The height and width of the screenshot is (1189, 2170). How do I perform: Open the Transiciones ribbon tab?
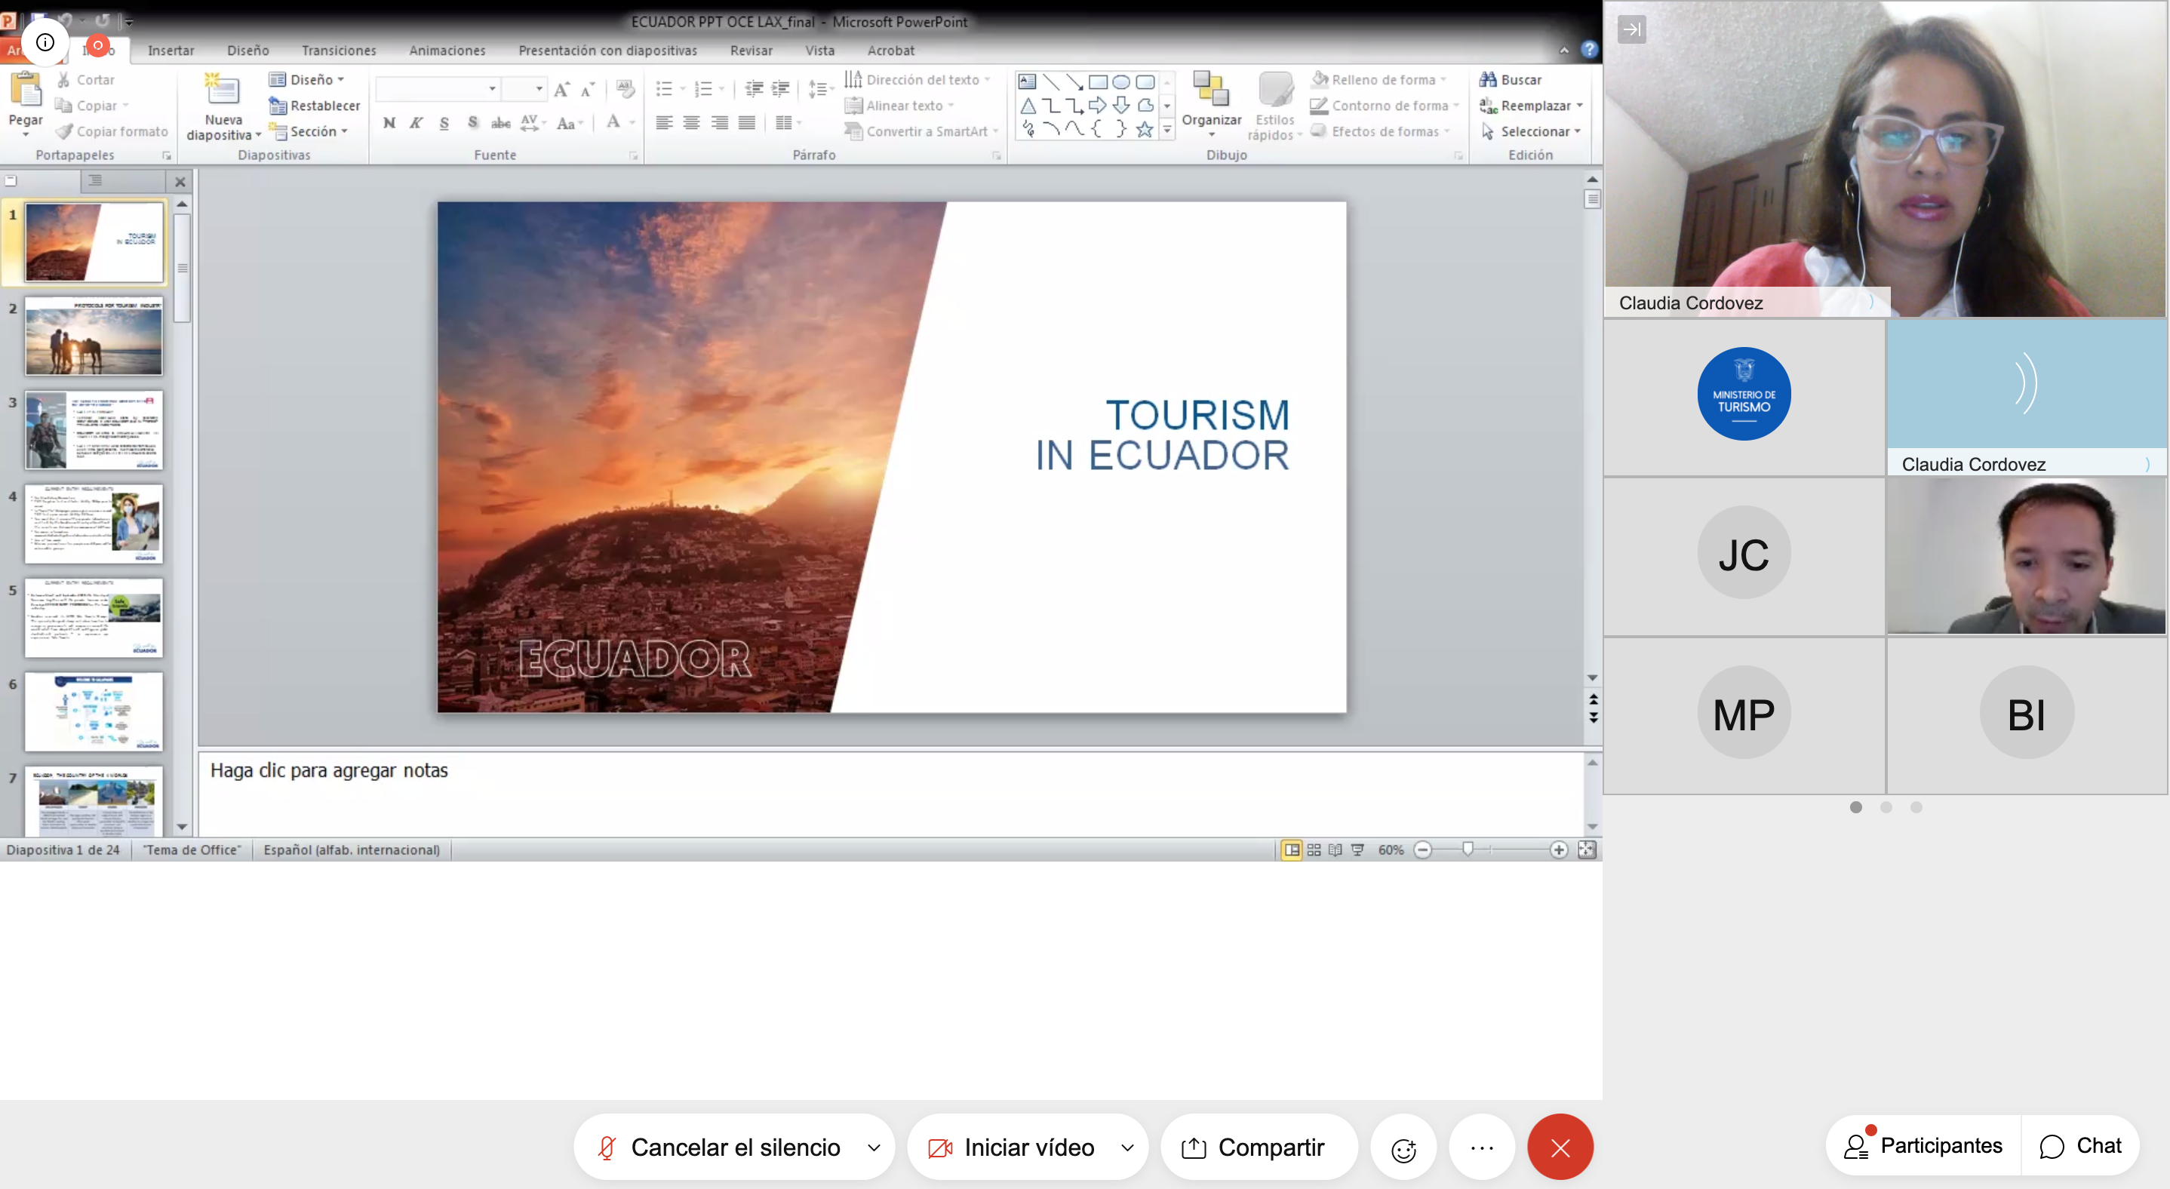(339, 51)
